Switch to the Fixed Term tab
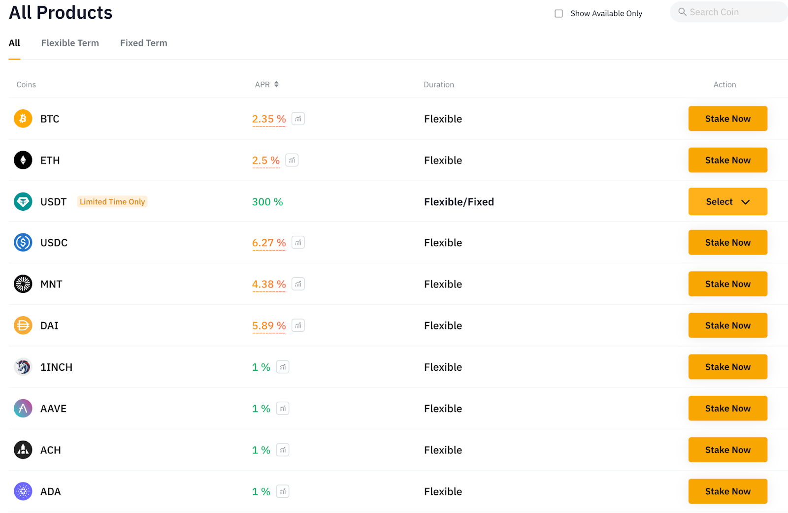 [x=144, y=43]
